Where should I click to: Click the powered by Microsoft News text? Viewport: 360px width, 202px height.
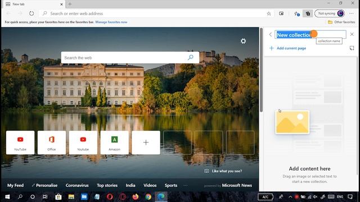(228, 185)
